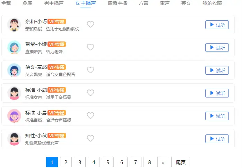Advance with the » next pages button
Image resolution: width=242 pixels, height=168 pixels.
(163, 162)
